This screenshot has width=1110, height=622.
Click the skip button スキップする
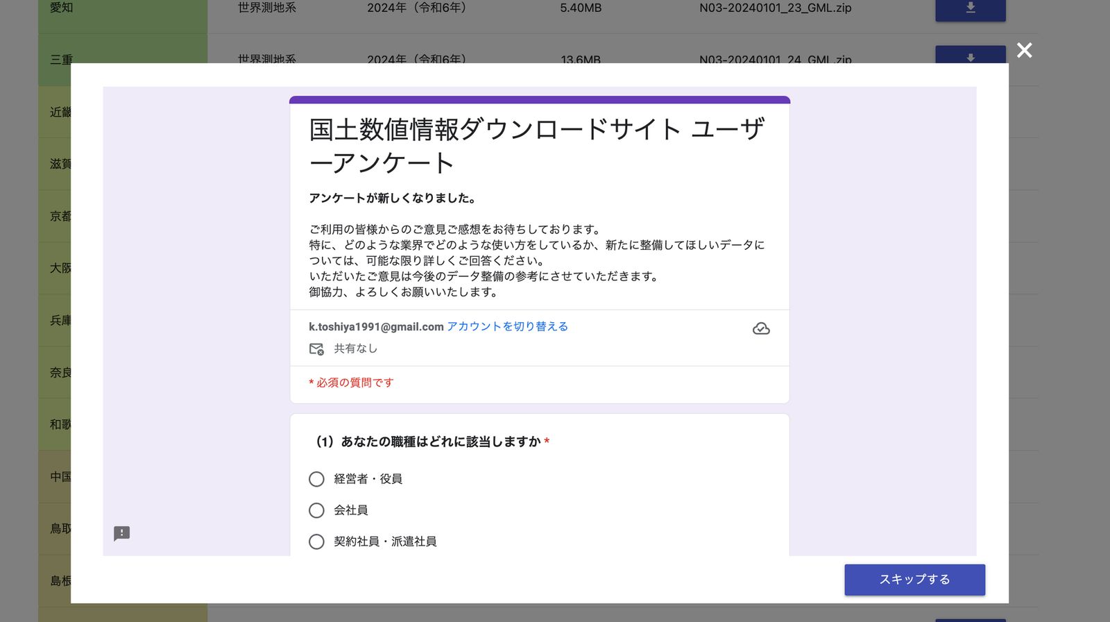pyautogui.click(x=914, y=580)
